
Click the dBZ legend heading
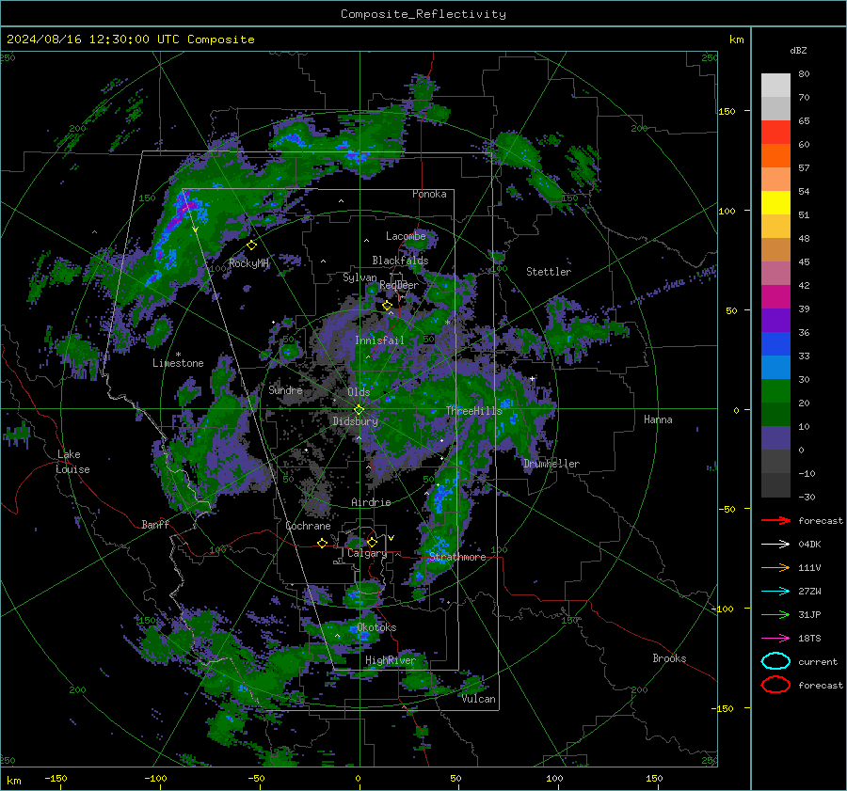point(798,50)
